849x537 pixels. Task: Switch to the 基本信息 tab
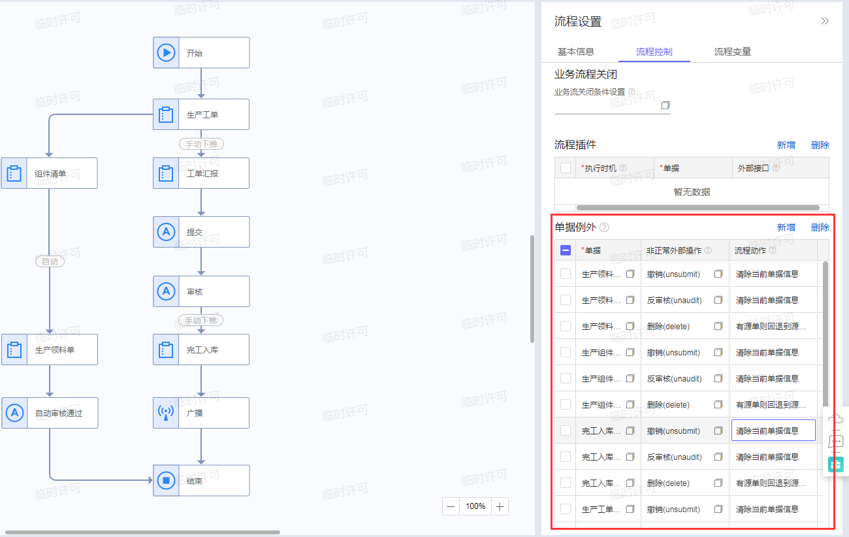[575, 52]
